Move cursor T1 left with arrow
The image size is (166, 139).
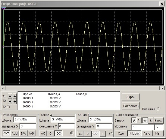pos(10,96)
